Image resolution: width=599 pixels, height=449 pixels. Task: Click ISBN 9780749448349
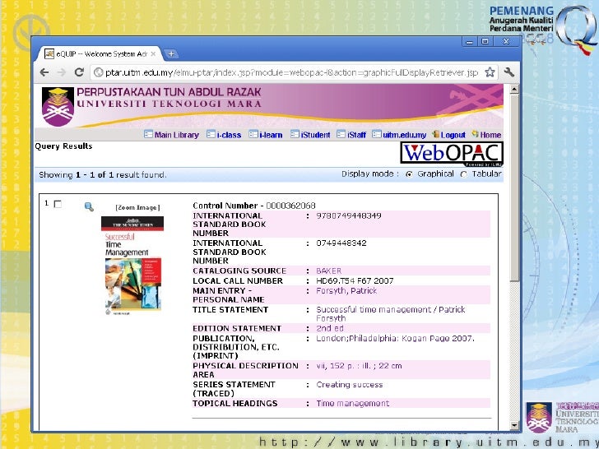click(x=348, y=215)
